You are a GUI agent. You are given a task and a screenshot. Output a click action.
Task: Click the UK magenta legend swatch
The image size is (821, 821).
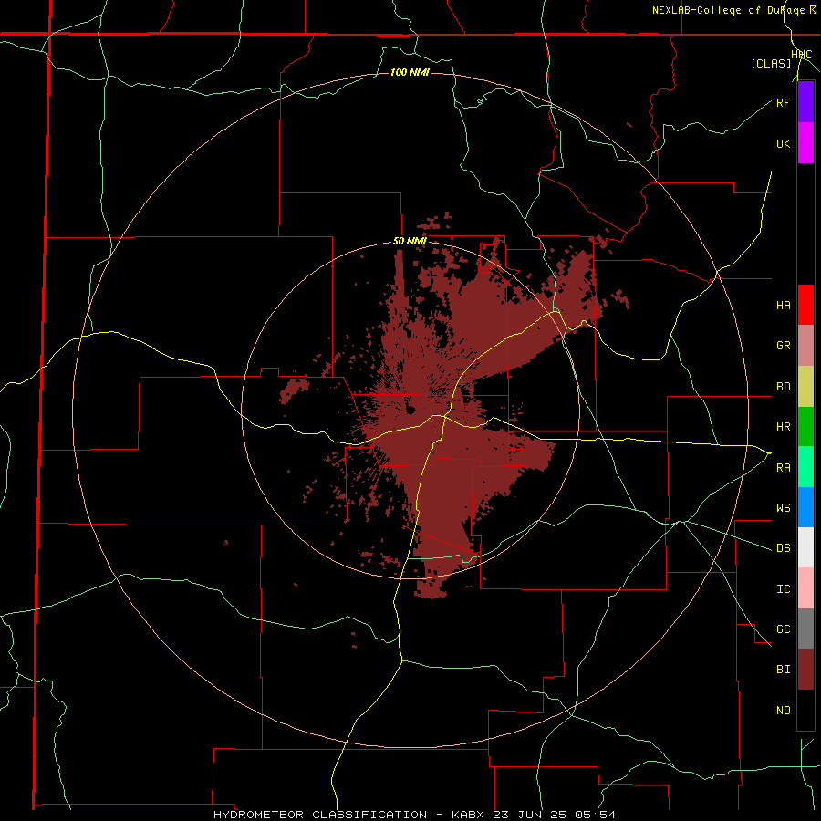point(805,143)
